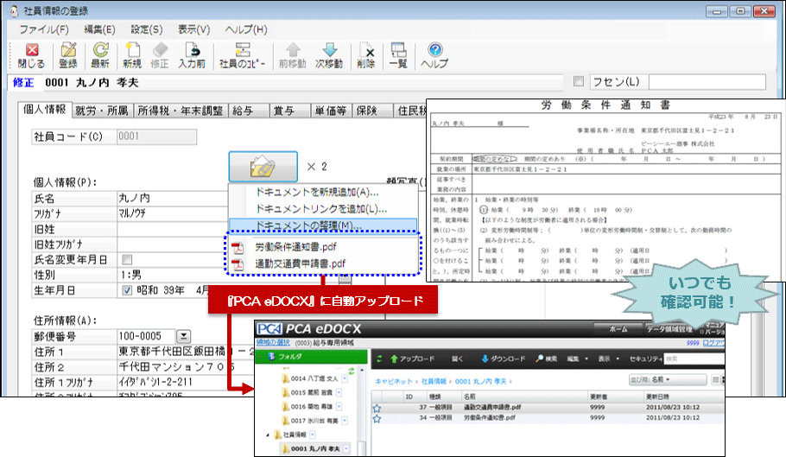Open dropdown beside folder 0014 八丁堀 文人
Image resolution: width=786 pixels, height=457 pixels.
point(345,378)
